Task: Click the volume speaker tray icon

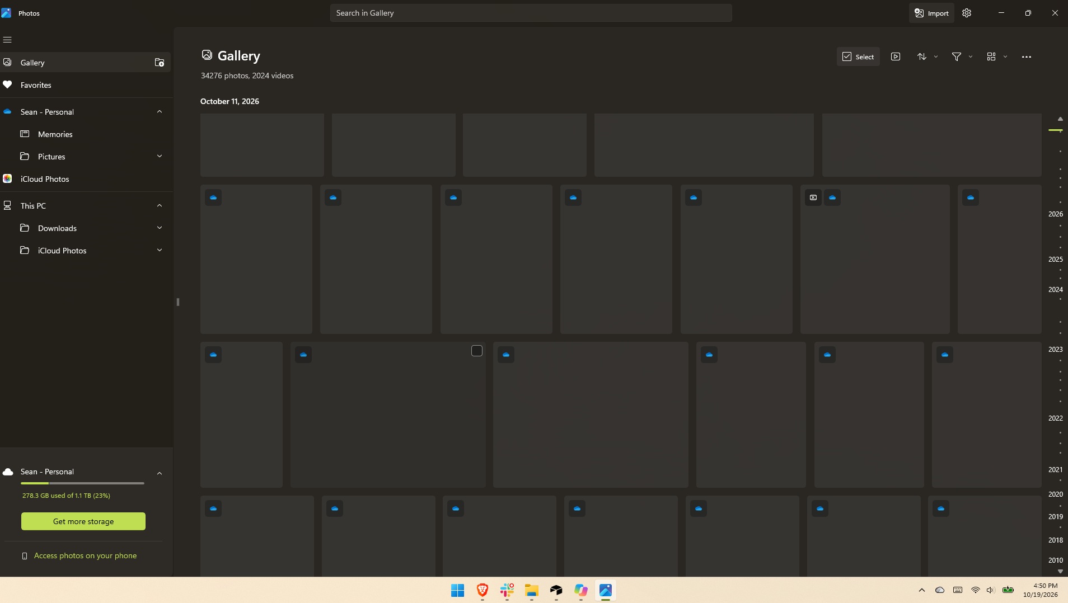Action: pos(990,590)
